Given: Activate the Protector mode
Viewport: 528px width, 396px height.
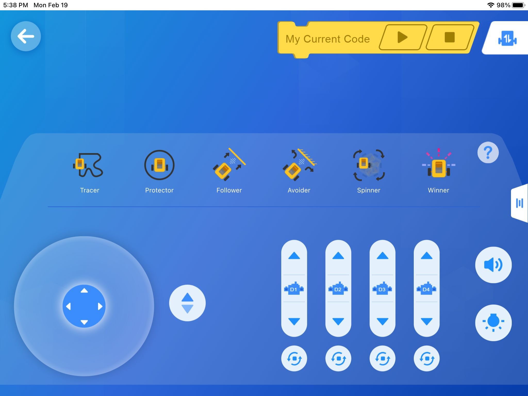Looking at the screenshot, I should 159,165.
